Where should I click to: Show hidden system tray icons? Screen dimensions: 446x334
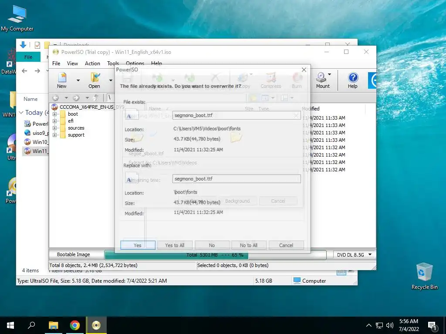tap(368, 325)
